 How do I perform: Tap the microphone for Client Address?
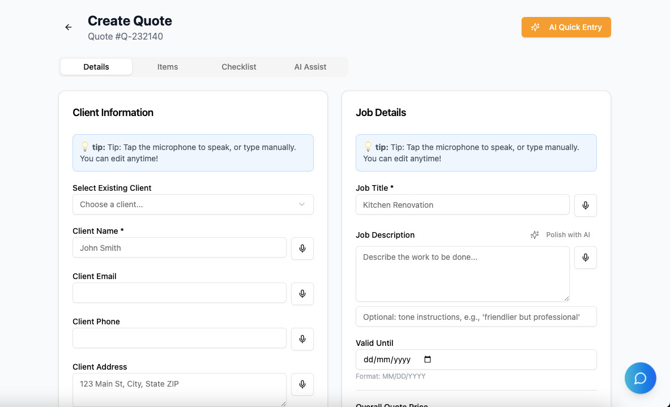click(x=302, y=384)
